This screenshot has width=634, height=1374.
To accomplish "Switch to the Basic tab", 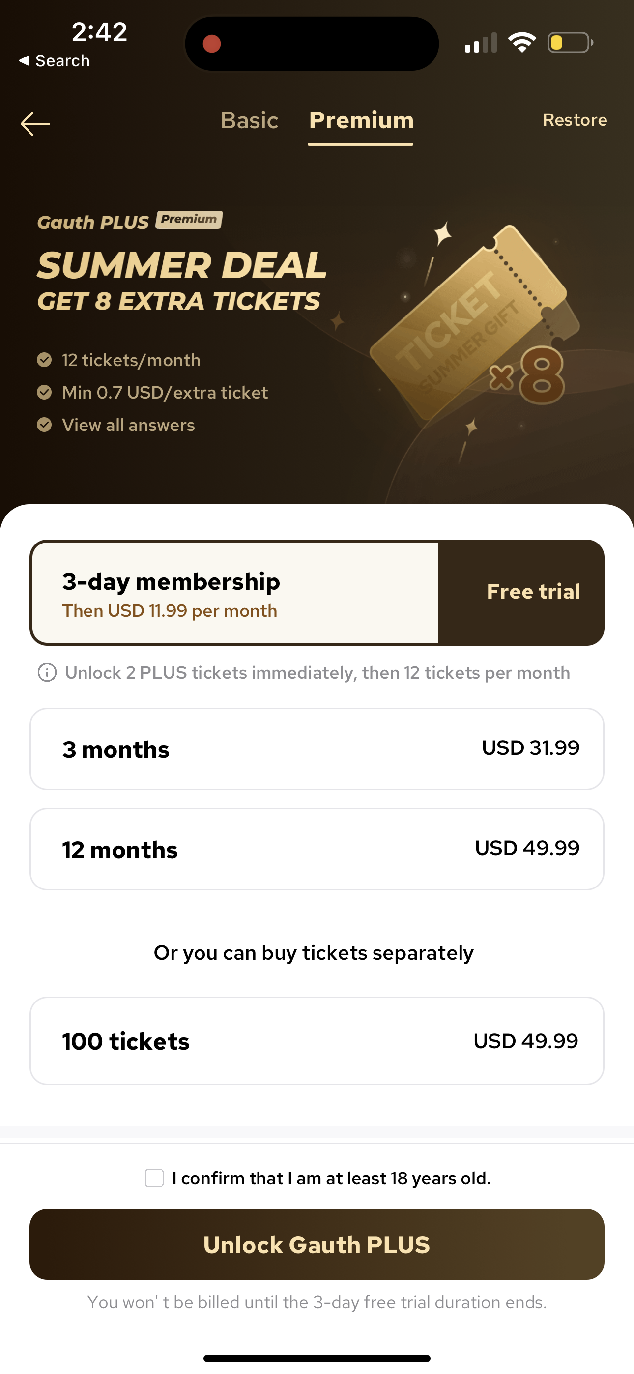I will click(x=249, y=120).
